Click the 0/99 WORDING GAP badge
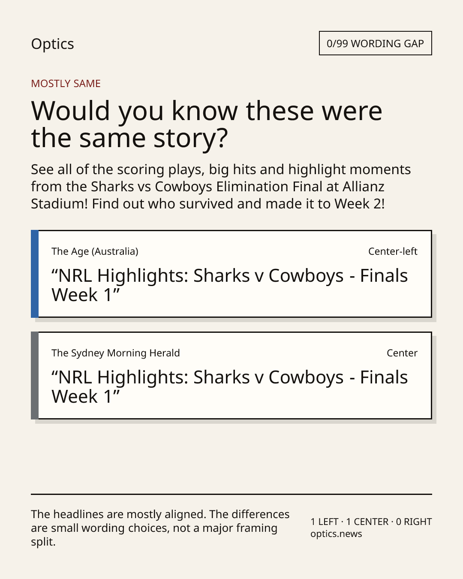Image resolution: width=463 pixels, height=579 pixels. pyautogui.click(x=375, y=43)
